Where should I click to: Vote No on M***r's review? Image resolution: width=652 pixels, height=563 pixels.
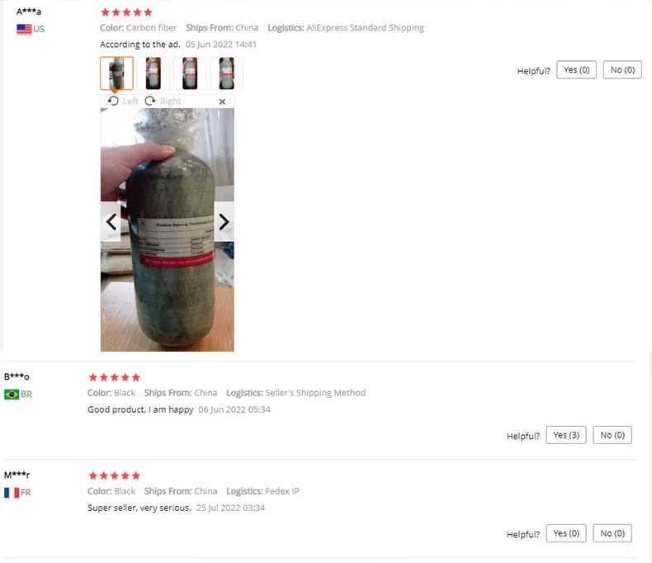click(x=612, y=533)
